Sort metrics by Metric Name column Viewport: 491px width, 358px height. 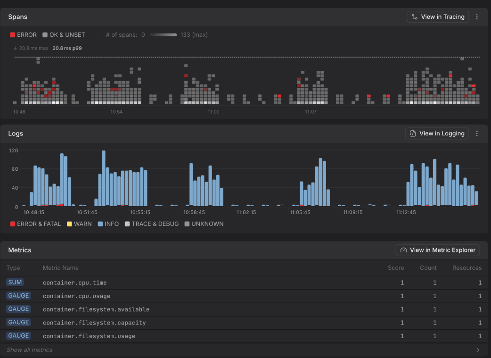61,268
